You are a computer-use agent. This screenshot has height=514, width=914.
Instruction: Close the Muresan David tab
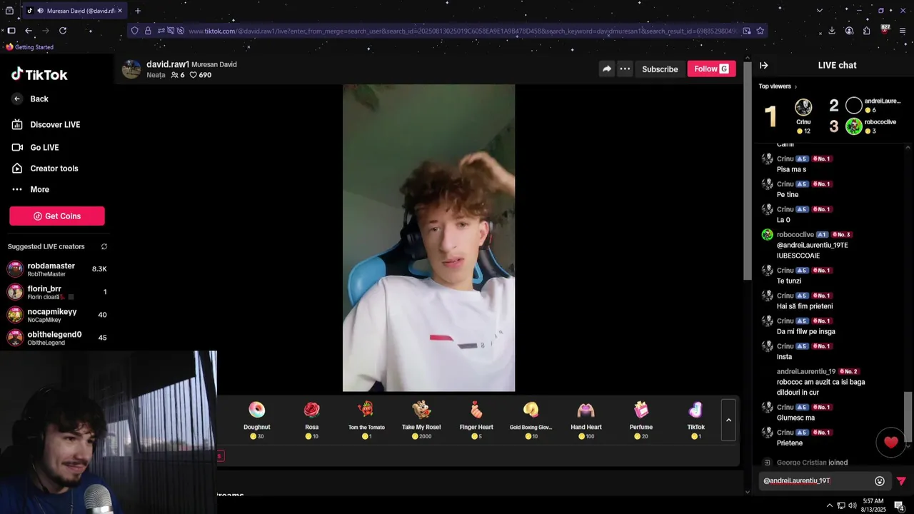120,11
